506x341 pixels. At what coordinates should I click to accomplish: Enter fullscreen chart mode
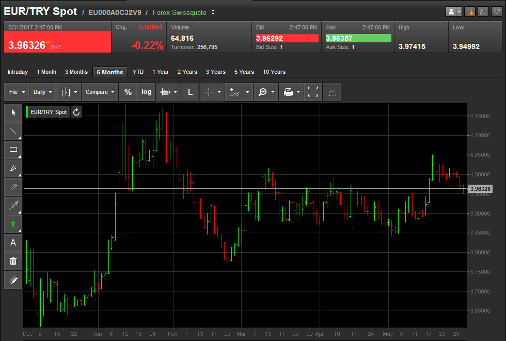coord(313,92)
